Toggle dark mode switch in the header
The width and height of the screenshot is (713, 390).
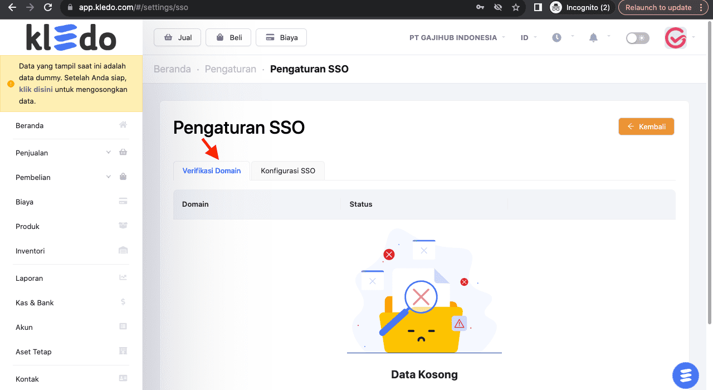637,37
